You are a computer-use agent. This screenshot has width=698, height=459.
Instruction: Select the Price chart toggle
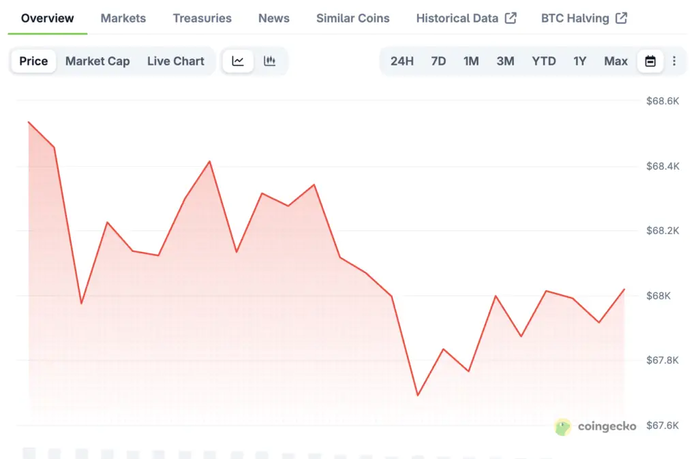[33, 61]
